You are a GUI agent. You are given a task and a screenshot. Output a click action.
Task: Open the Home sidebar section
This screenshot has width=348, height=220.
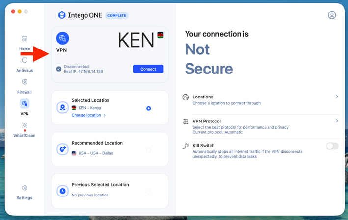coord(25,39)
